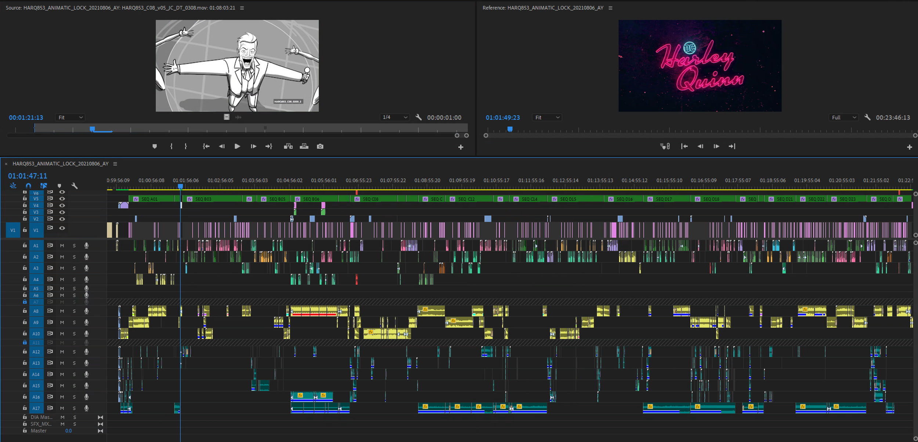Enable voice-over record on track A3
The width and height of the screenshot is (918, 442).
tap(86, 268)
